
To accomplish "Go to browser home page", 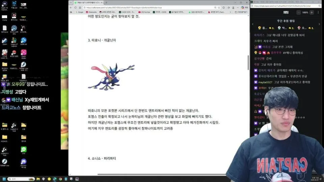I will pyautogui.click(x=80, y=8).
